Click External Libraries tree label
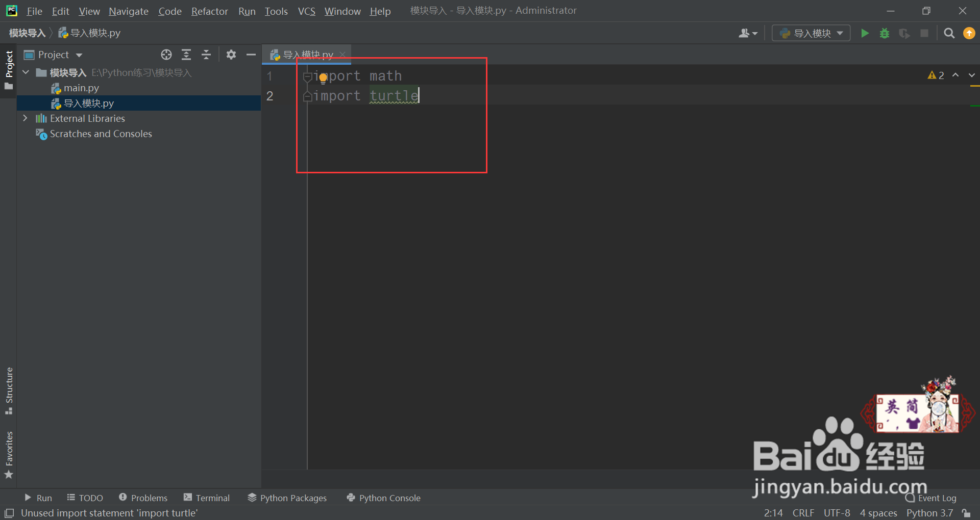980x520 pixels. 87,119
